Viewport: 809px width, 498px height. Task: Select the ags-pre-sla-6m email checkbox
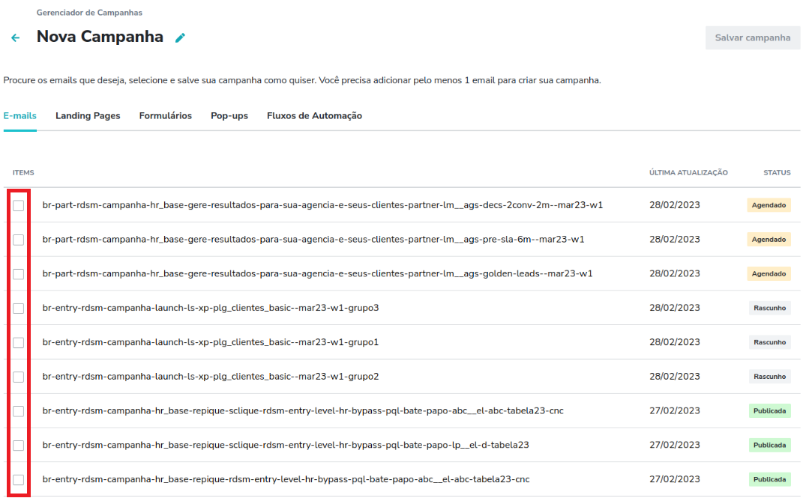[18, 240]
